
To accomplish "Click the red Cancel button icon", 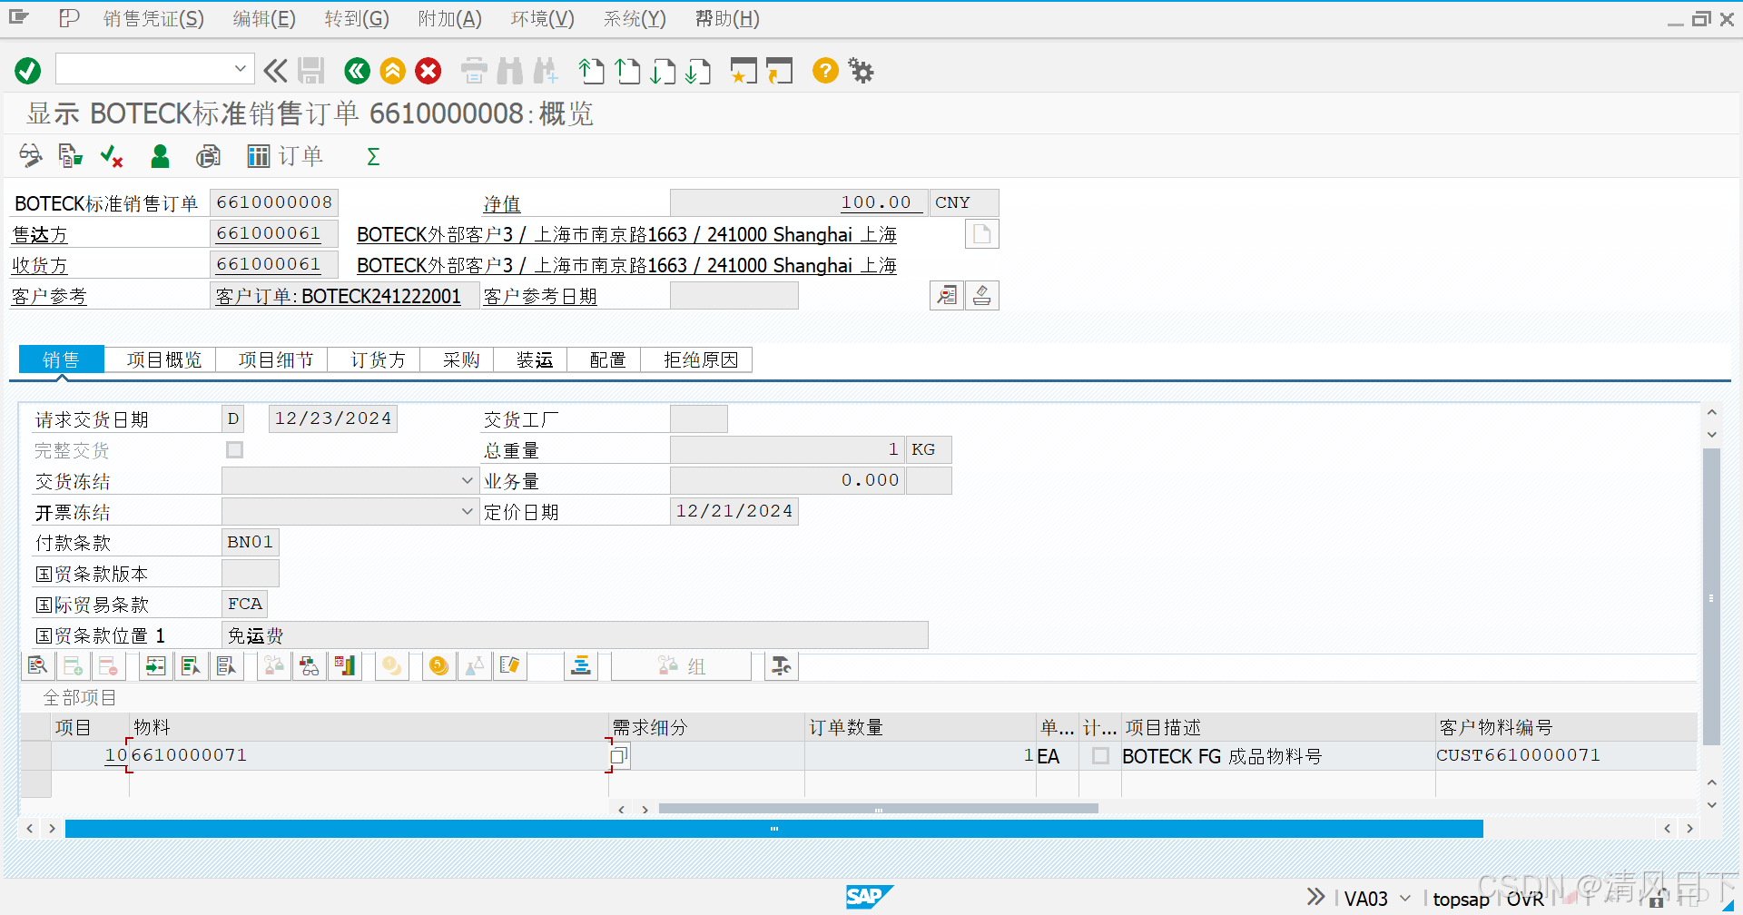I will 428,71.
